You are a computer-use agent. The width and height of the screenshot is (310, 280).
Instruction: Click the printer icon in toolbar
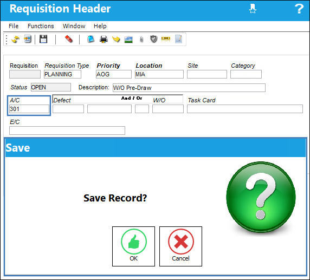click(104, 39)
